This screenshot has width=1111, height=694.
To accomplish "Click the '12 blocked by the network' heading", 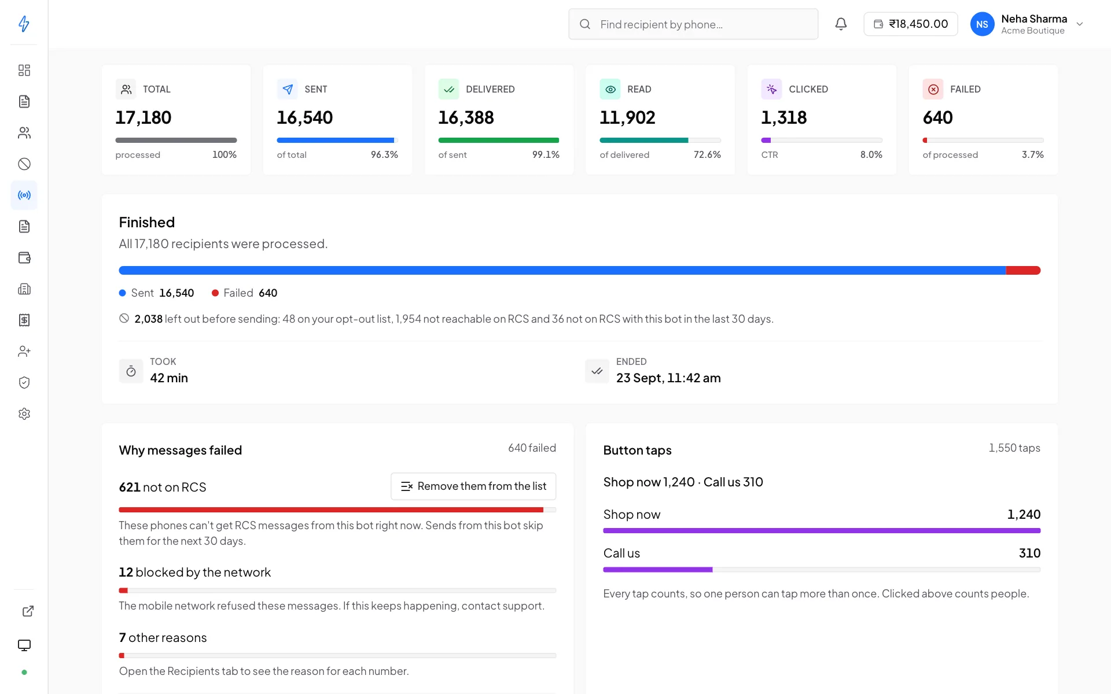I will pyautogui.click(x=194, y=572).
